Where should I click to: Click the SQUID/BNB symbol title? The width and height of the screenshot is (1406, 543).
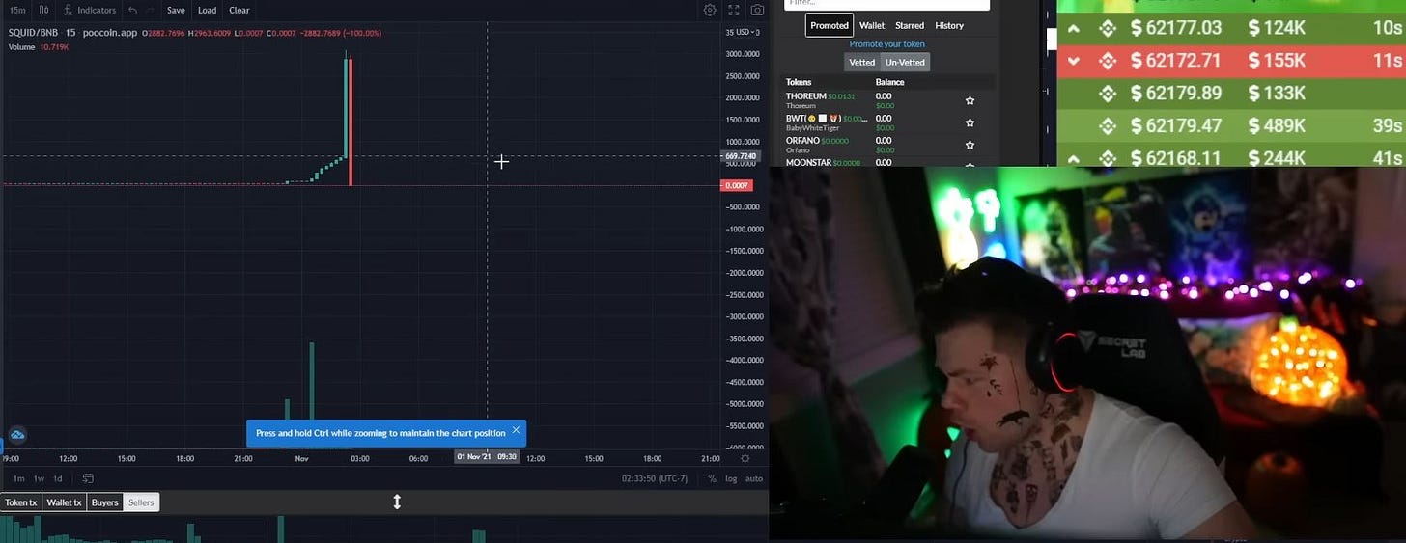pyautogui.click(x=33, y=33)
